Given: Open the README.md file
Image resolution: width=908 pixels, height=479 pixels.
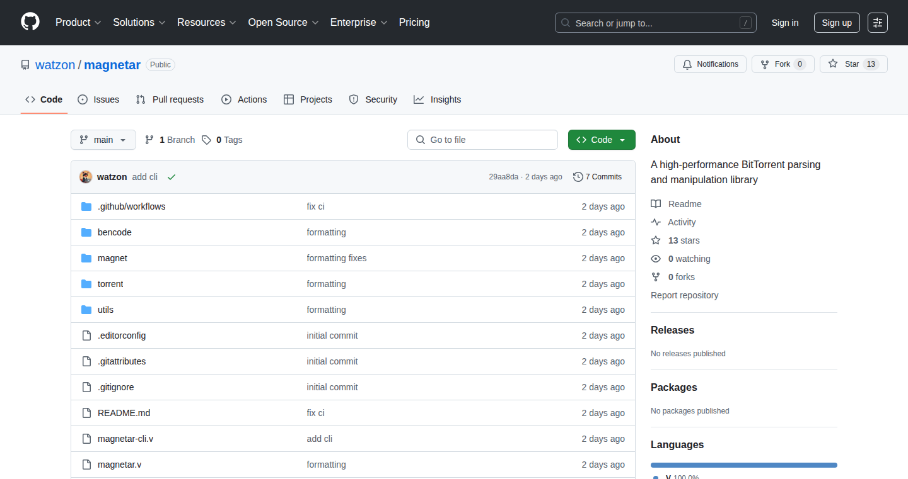Looking at the screenshot, I should [x=124, y=413].
